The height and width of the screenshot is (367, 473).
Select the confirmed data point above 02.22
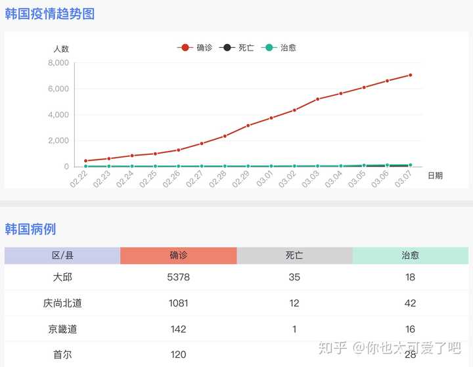85,161
